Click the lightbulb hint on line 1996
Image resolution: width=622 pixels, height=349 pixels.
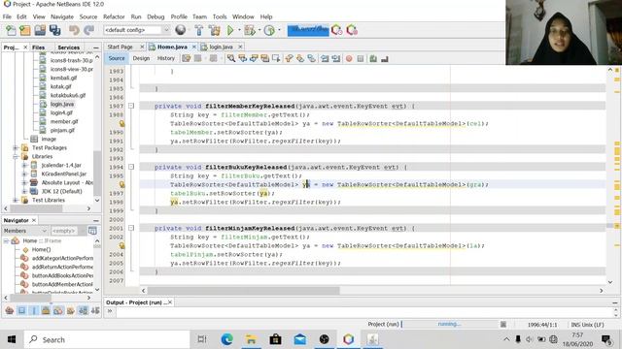tap(121, 184)
